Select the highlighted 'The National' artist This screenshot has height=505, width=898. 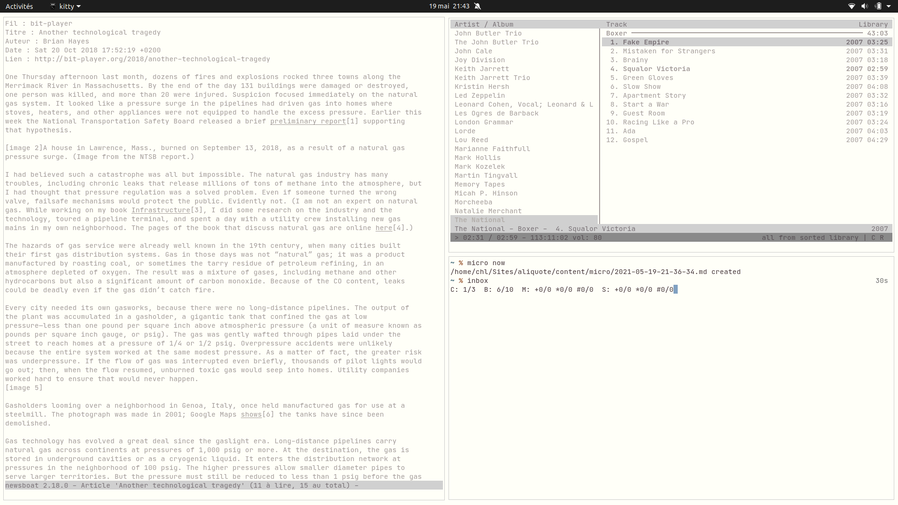[479, 220]
